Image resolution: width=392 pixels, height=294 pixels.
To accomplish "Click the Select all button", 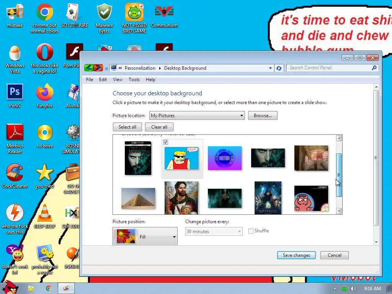I will click(x=127, y=127).
